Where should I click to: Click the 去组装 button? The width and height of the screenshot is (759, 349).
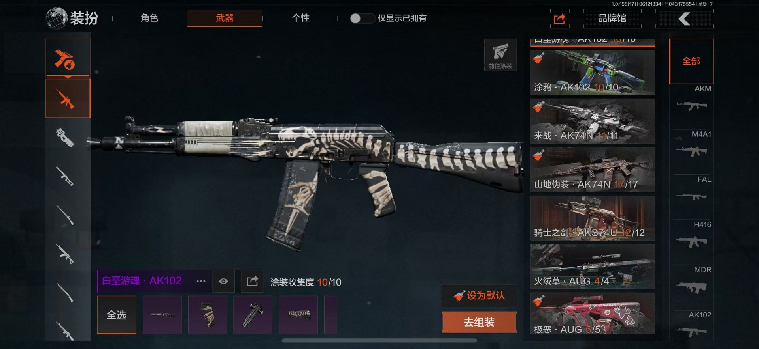[479, 322]
